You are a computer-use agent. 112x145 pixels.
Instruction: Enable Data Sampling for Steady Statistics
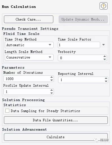point(7,111)
